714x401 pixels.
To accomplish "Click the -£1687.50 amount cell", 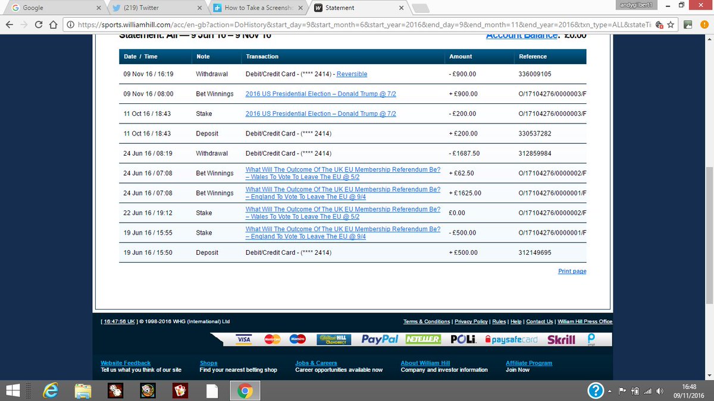I will 465,153.
